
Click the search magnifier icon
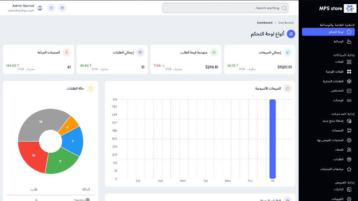284,8
